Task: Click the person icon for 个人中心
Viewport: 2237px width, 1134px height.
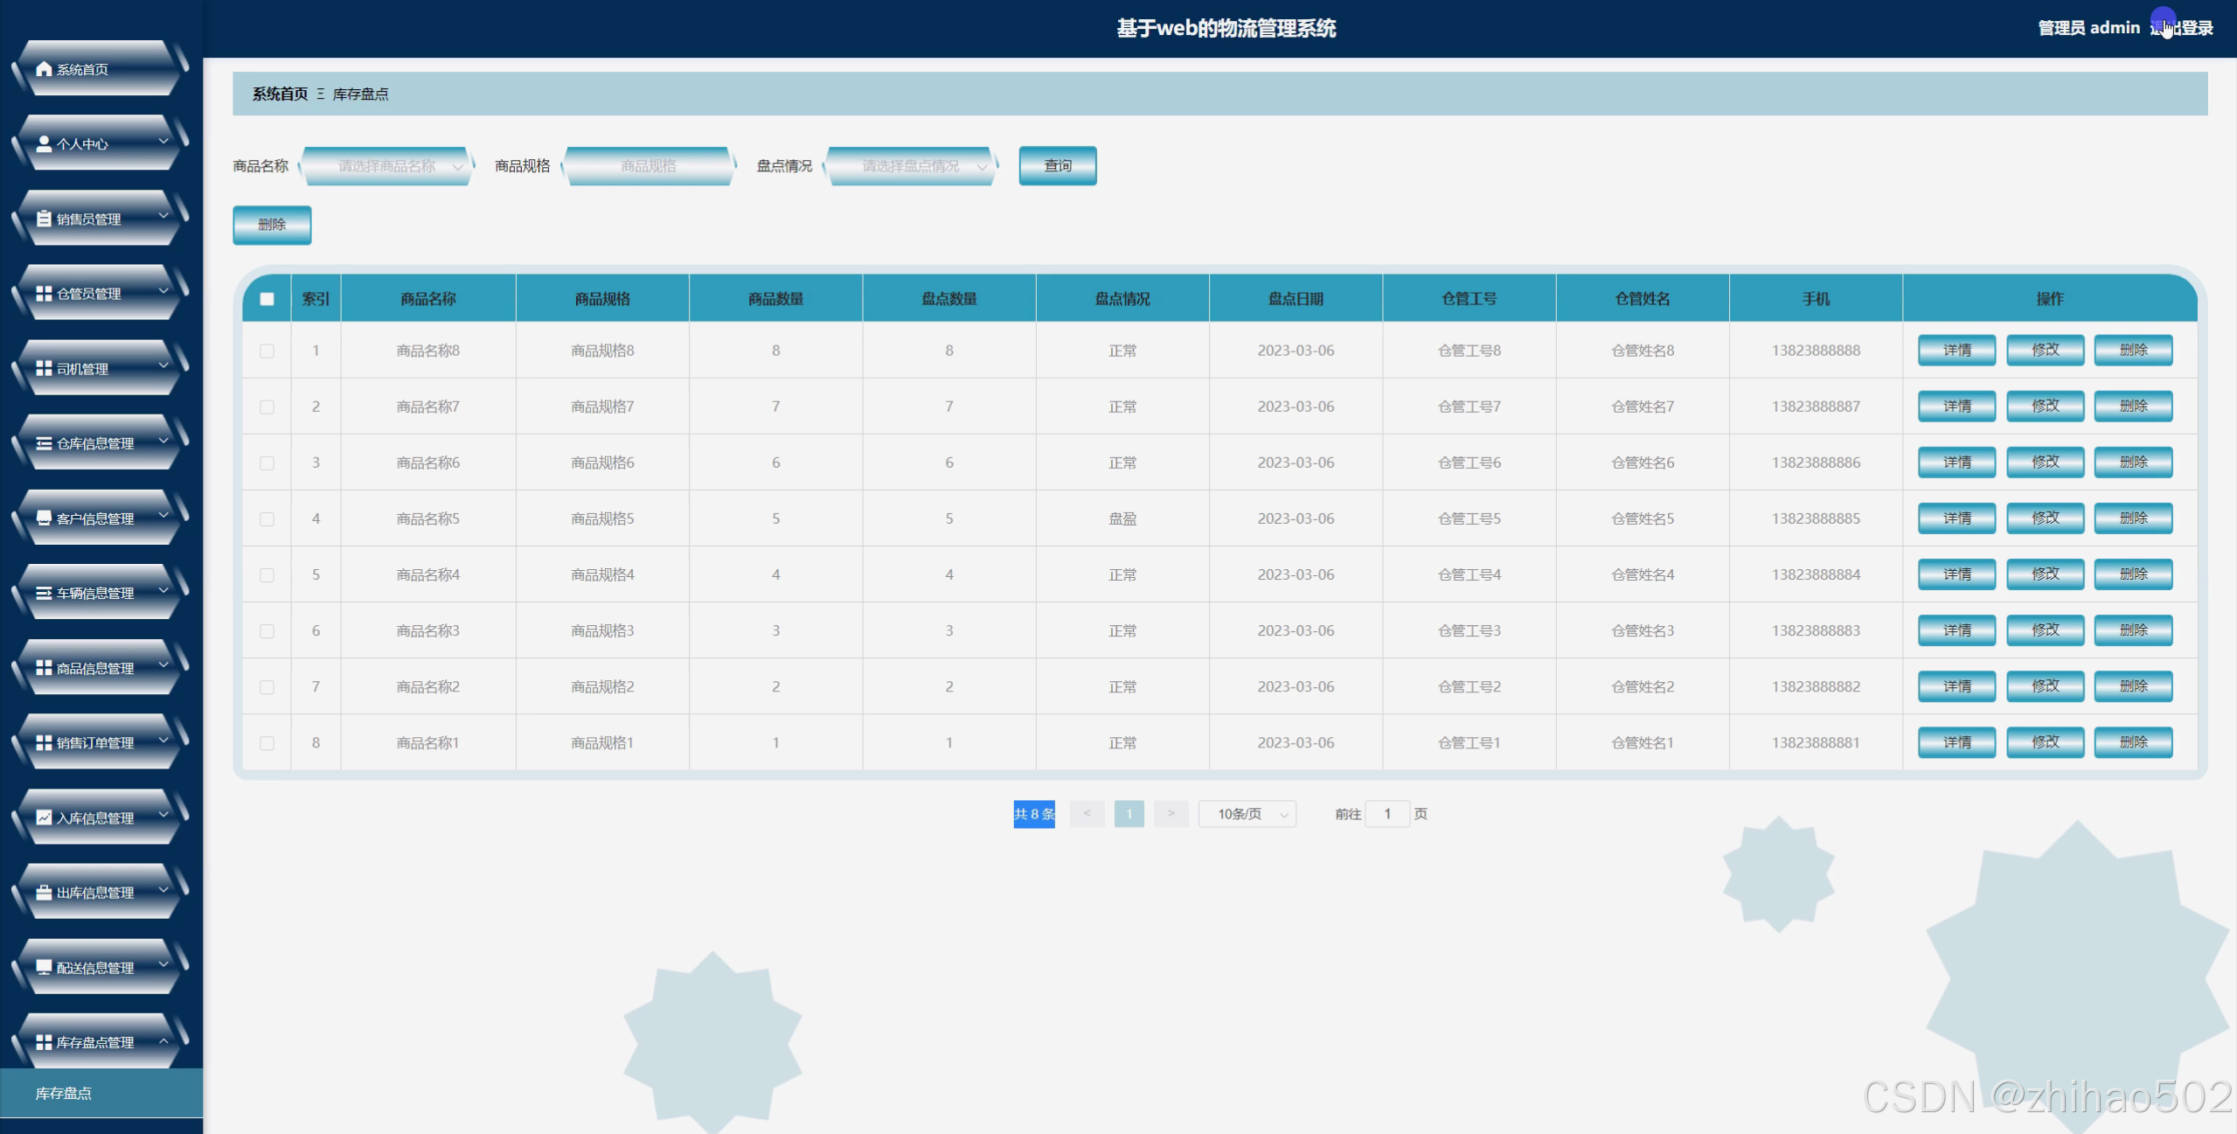Action: [44, 143]
